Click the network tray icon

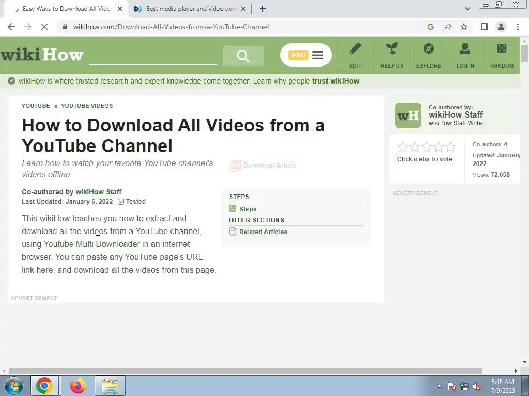pos(464,387)
